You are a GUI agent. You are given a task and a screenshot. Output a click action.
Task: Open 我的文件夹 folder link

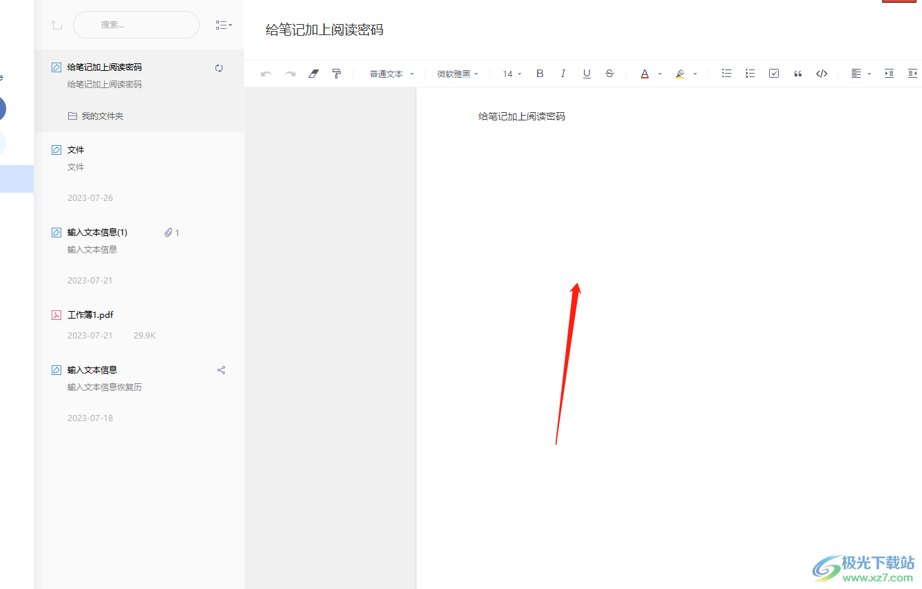point(103,116)
